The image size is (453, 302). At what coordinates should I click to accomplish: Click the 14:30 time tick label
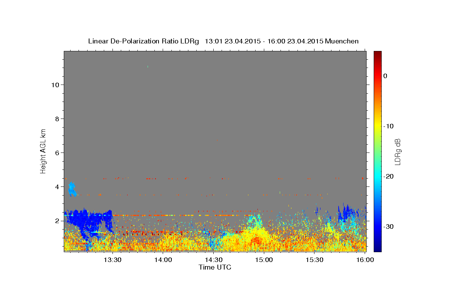pyautogui.click(x=213, y=260)
